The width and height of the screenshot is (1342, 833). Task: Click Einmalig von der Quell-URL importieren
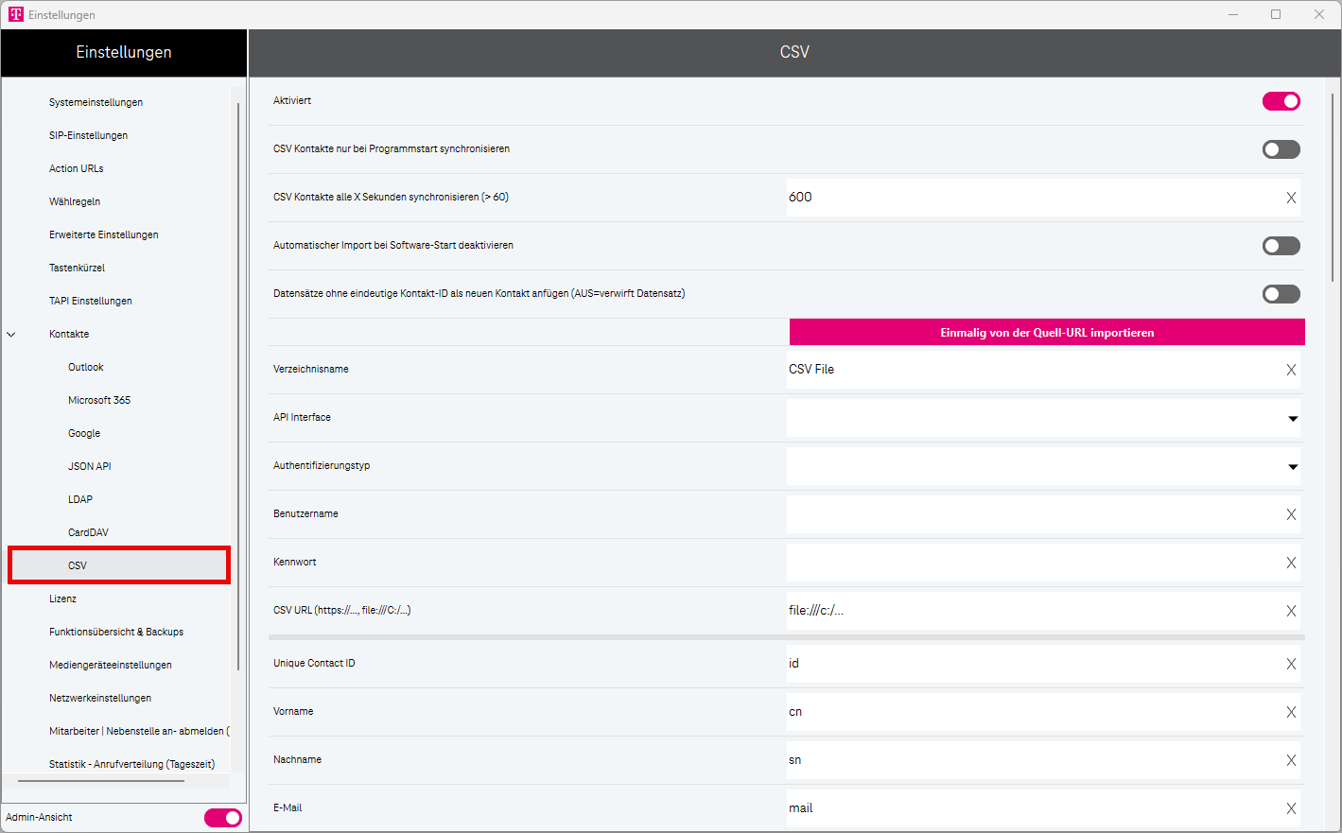pos(1046,333)
